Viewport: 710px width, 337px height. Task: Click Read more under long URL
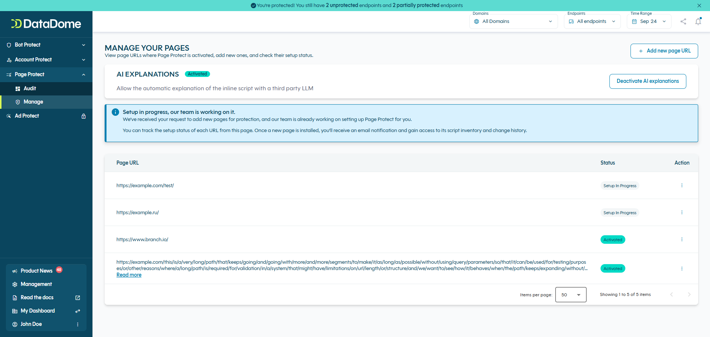129,275
